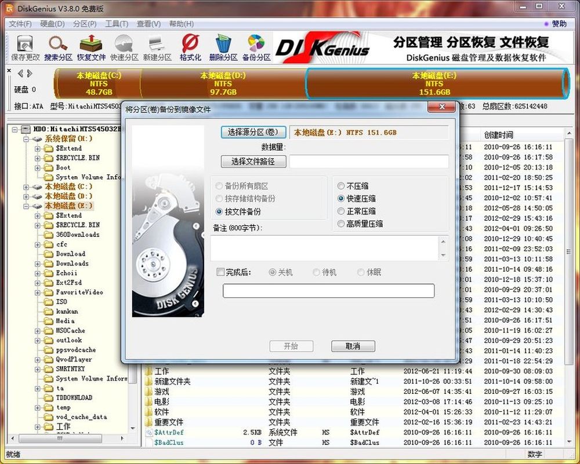Image resolution: width=580 pixels, height=464 pixels.
Task: Select the 不压缩 no compression option
Action: click(341, 187)
